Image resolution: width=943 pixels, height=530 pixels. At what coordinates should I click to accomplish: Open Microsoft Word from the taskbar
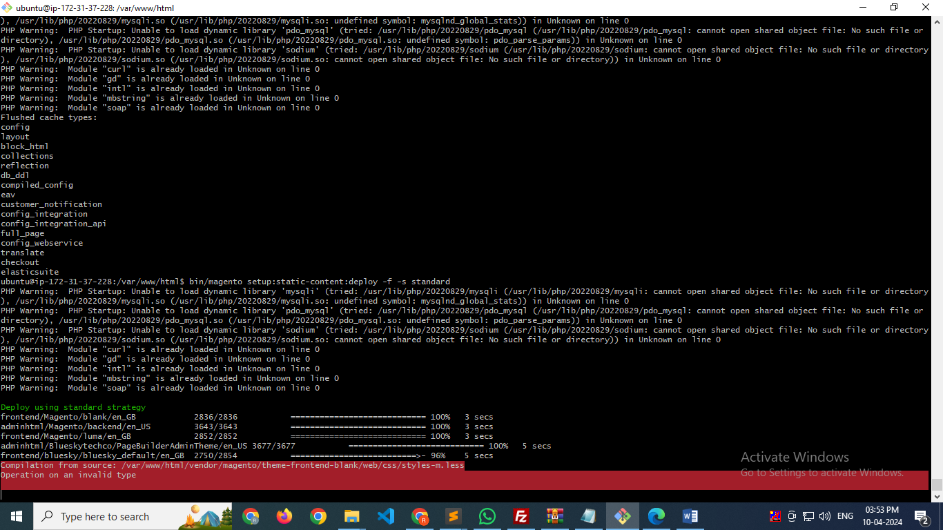pyautogui.click(x=690, y=516)
